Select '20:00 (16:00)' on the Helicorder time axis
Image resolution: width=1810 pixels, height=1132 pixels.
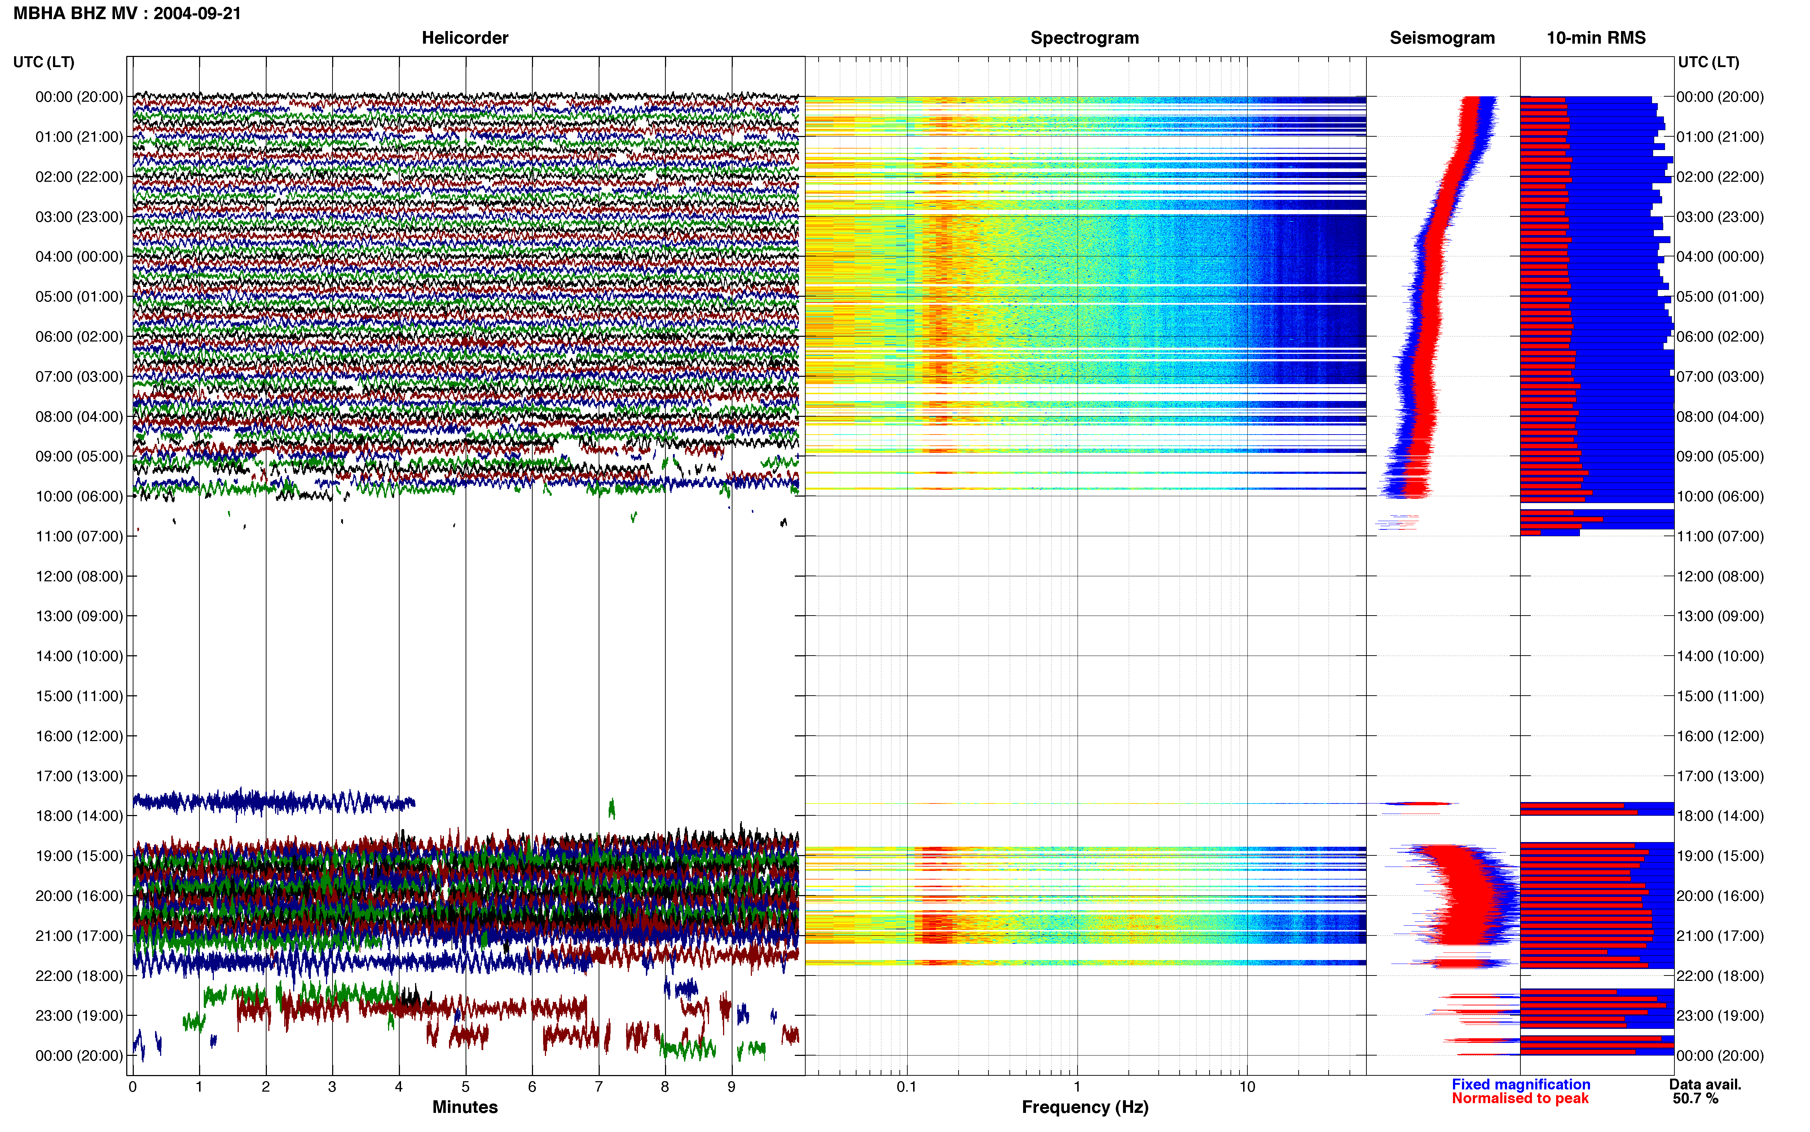(x=79, y=896)
